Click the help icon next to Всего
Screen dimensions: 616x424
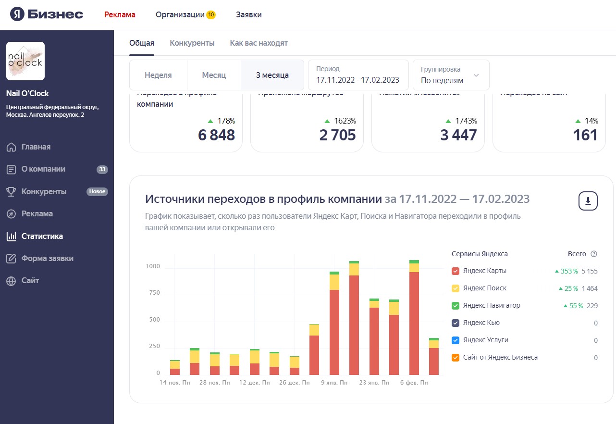coord(594,254)
